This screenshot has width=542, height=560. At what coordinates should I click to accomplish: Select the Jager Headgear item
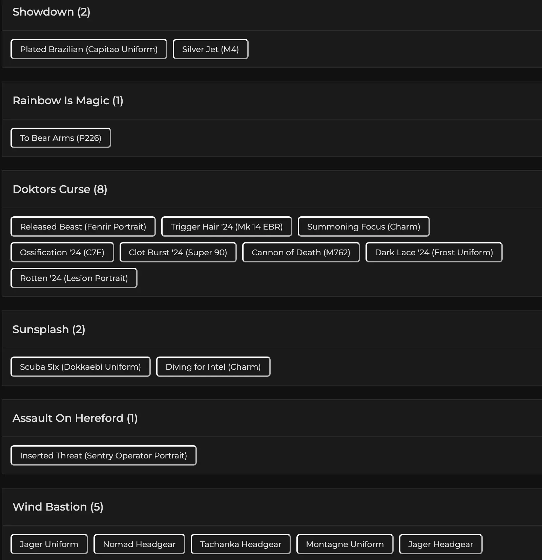point(440,544)
